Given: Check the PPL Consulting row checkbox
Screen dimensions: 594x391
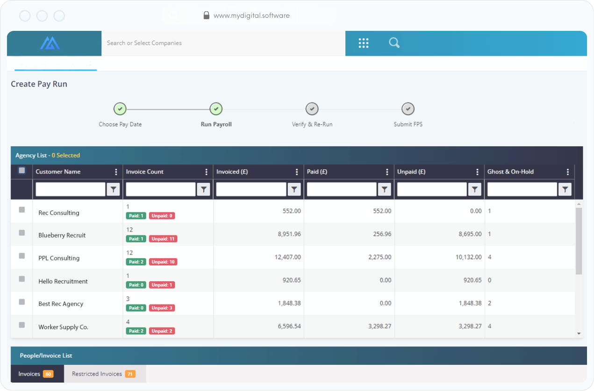Looking at the screenshot, I should [21, 256].
